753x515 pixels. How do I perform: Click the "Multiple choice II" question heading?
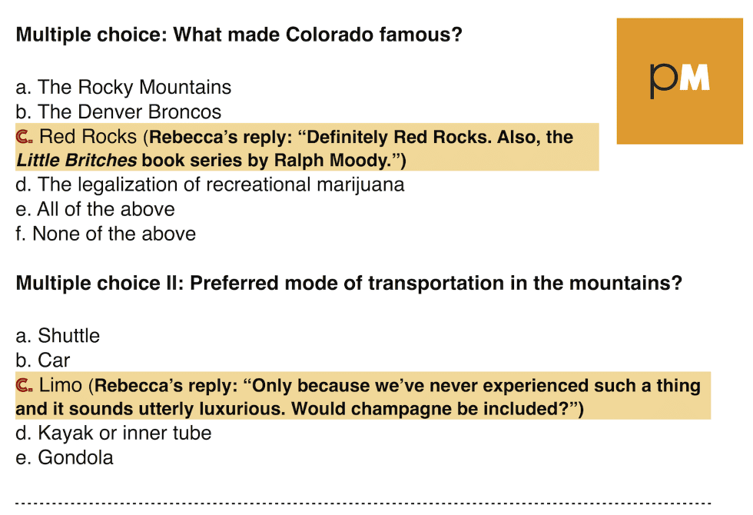[x=349, y=284]
